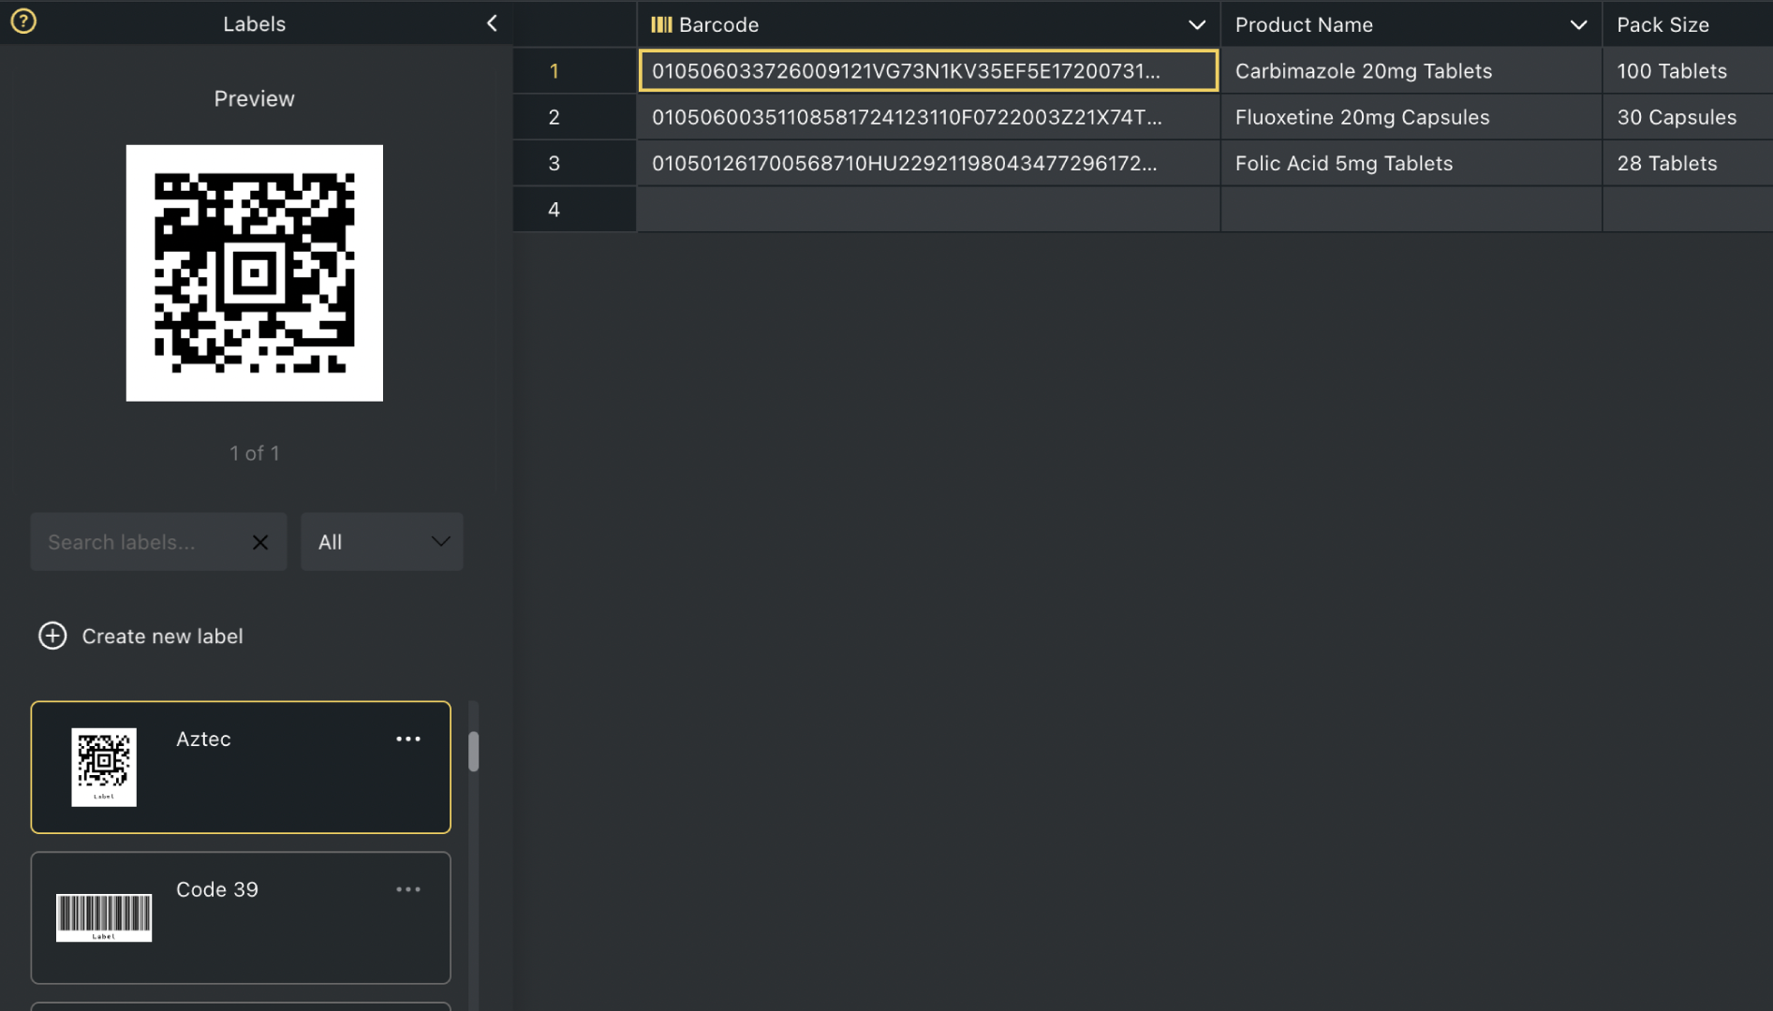The image size is (1773, 1011).
Task: Select row 1 header
Action: pyautogui.click(x=574, y=70)
